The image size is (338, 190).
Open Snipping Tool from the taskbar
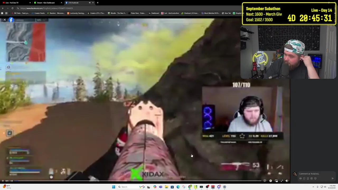tap(184, 187)
